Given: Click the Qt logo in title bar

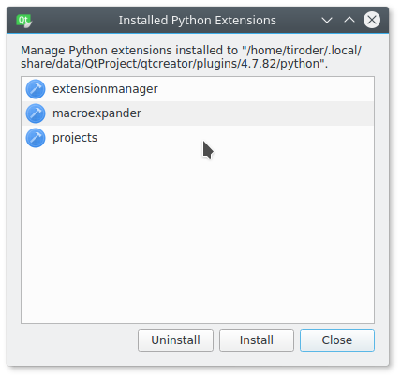Looking at the screenshot, I should (24, 21).
